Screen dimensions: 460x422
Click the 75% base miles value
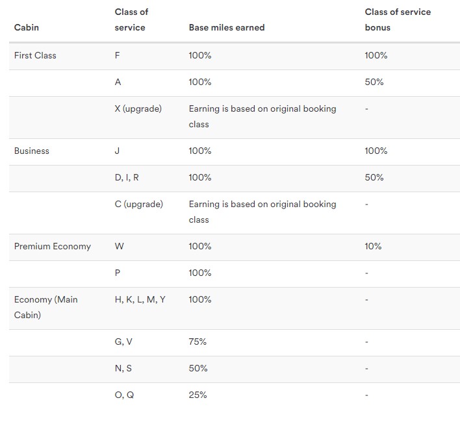click(x=198, y=341)
